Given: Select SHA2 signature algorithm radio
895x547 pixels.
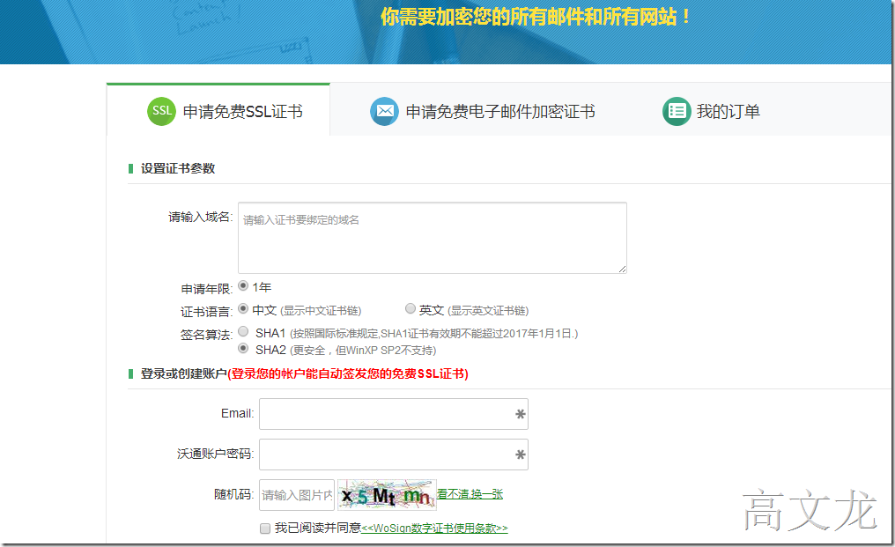Looking at the screenshot, I should [x=243, y=348].
